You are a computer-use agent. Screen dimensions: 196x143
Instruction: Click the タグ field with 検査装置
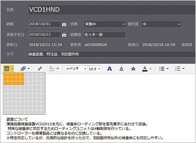(110, 54)
